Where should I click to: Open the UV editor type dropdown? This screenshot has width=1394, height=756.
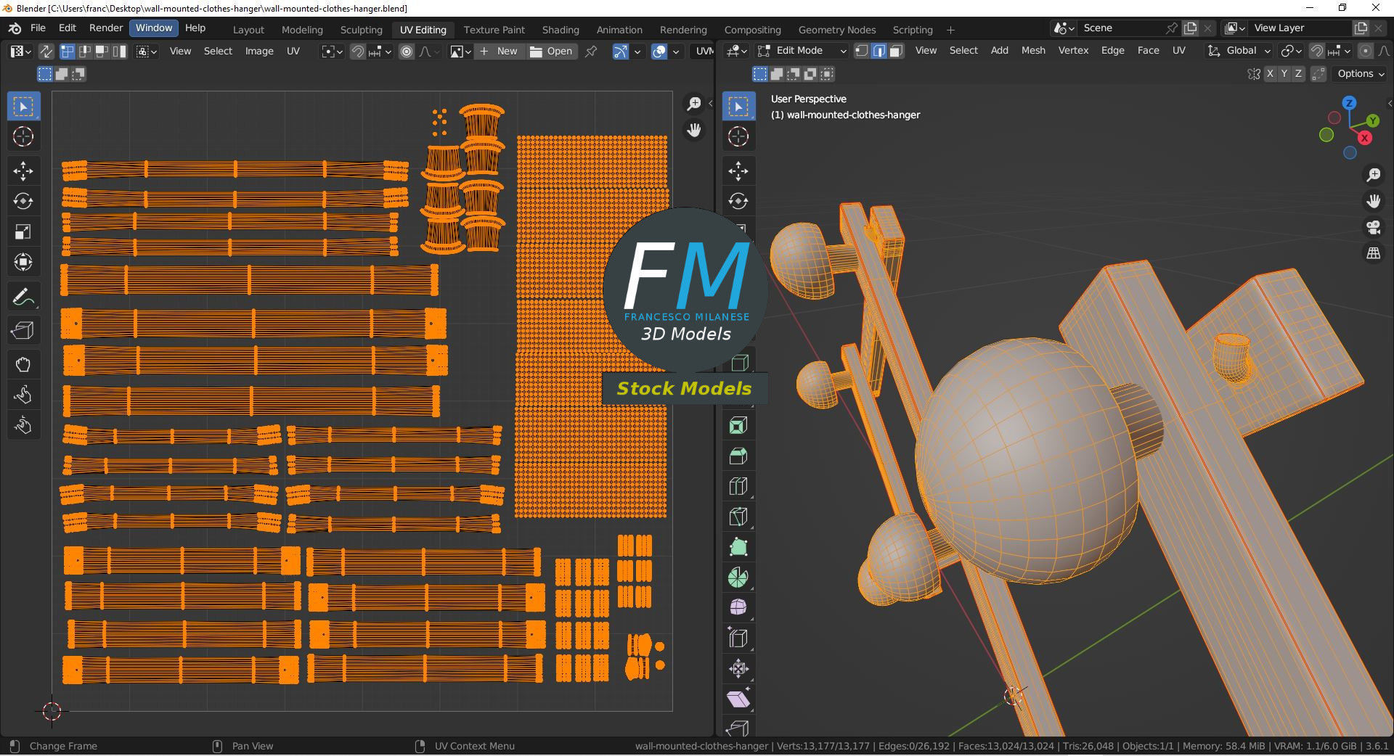pos(20,52)
